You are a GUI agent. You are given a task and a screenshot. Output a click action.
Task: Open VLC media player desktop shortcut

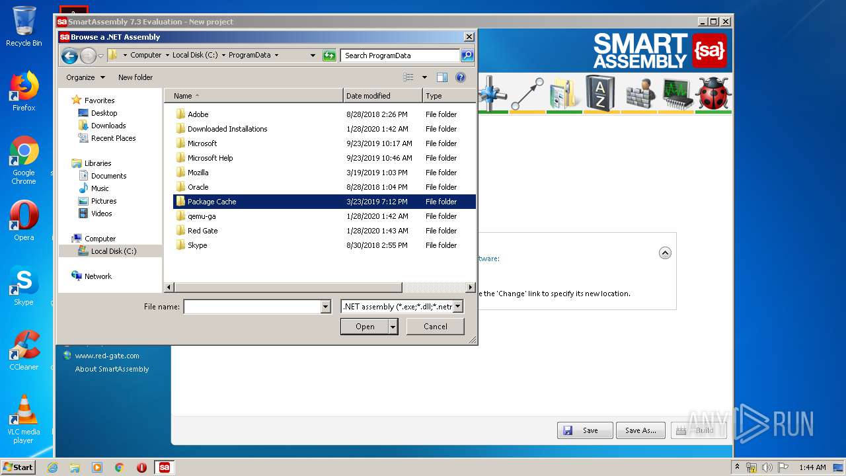click(x=24, y=419)
